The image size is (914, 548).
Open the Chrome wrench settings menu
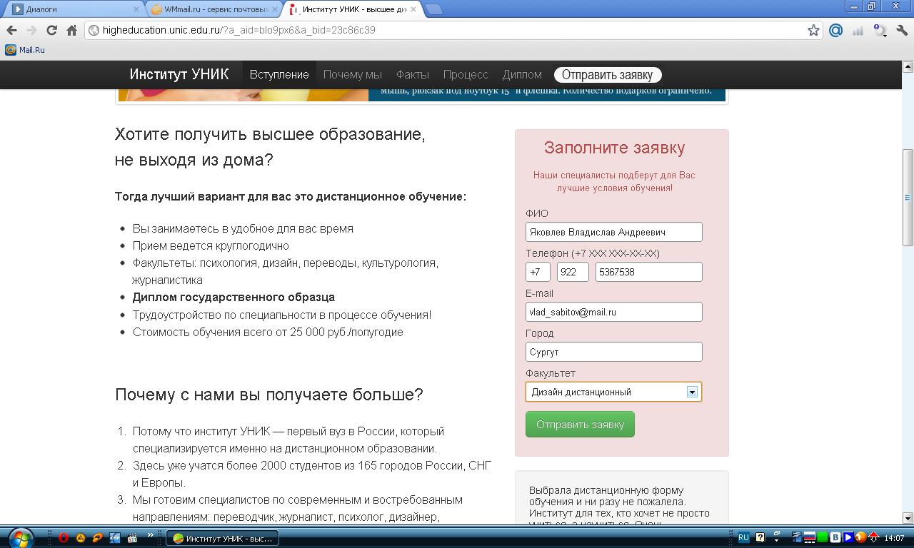pos(901,30)
